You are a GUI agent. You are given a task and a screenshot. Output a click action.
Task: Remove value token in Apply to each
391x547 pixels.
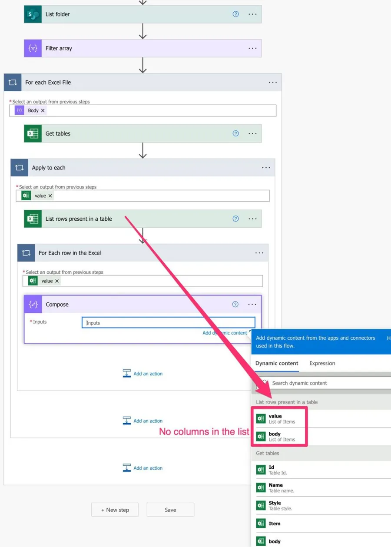tap(50, 196)
